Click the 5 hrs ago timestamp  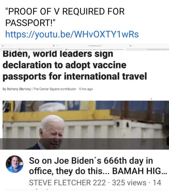[86, 89]
